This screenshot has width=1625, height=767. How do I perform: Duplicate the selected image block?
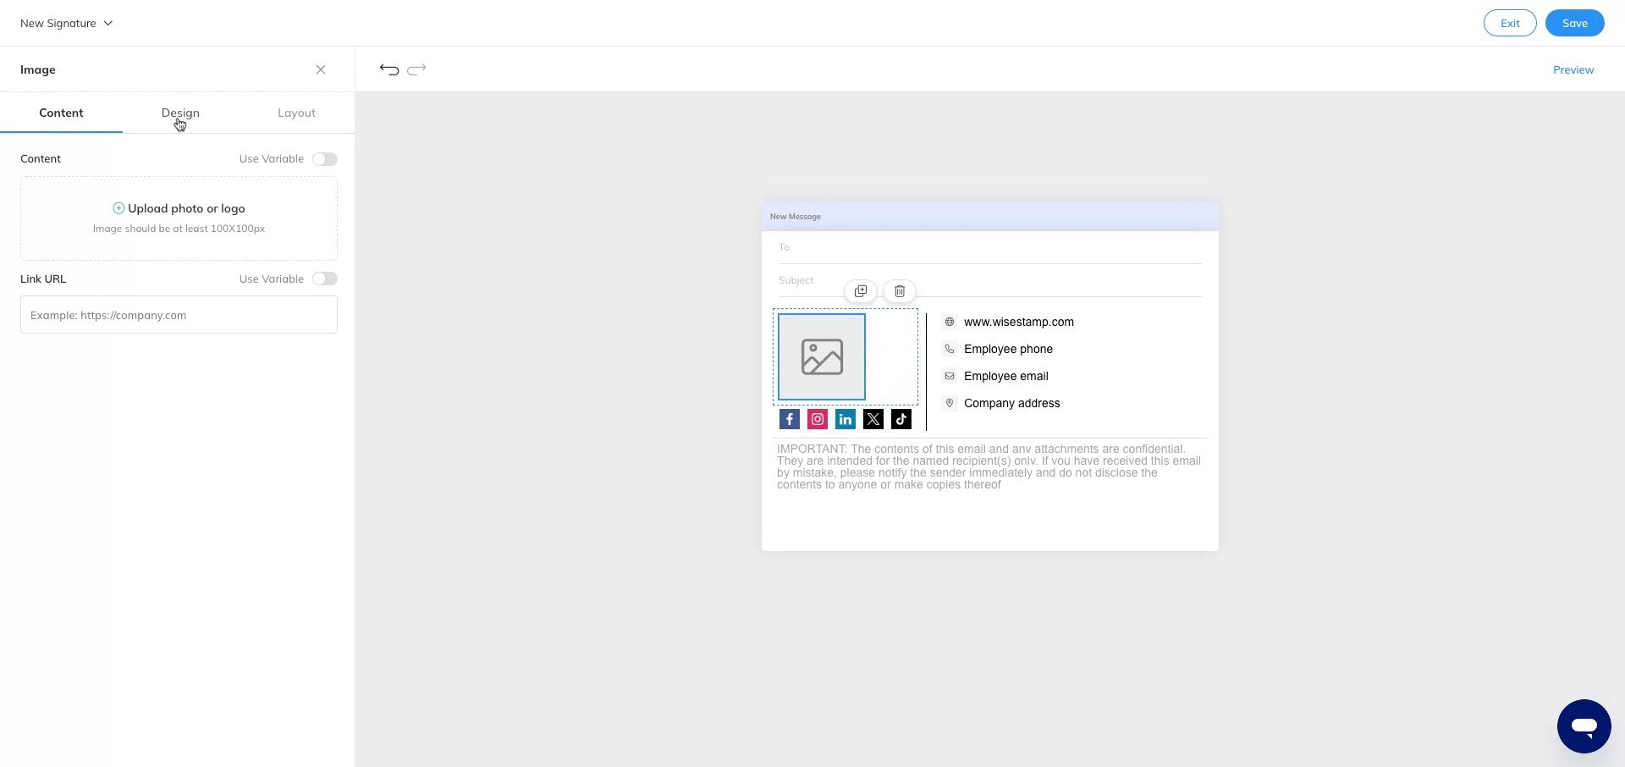point(861,290)
